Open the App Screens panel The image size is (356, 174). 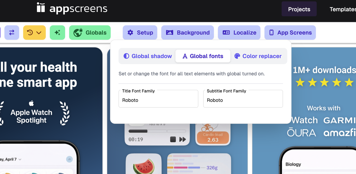[290, 33]
